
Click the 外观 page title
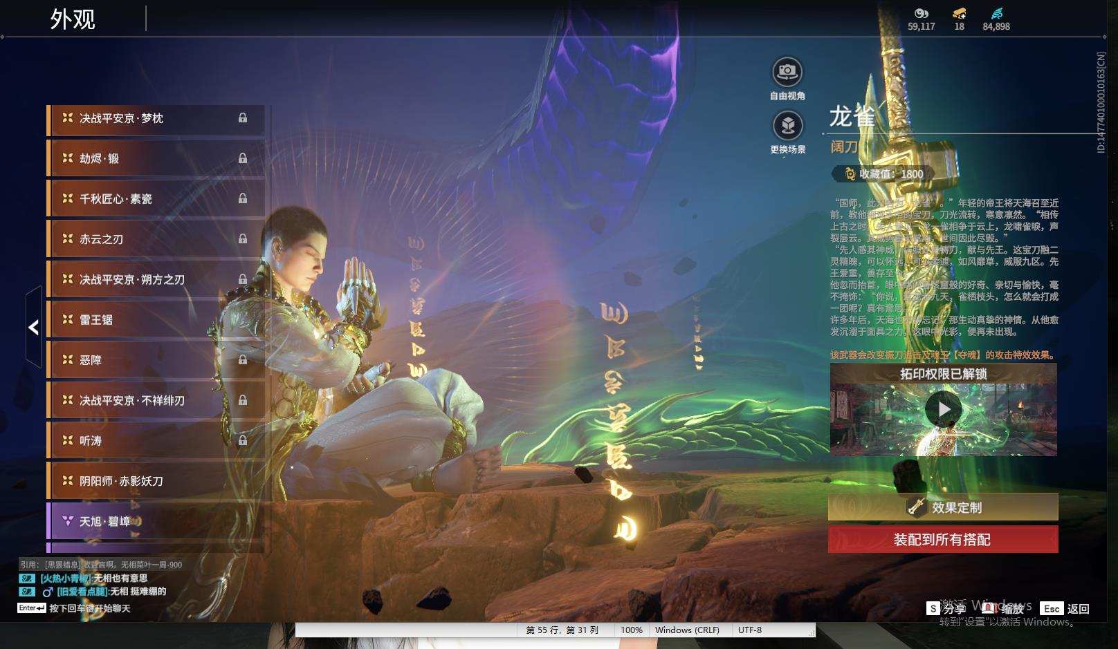[73, 19]
